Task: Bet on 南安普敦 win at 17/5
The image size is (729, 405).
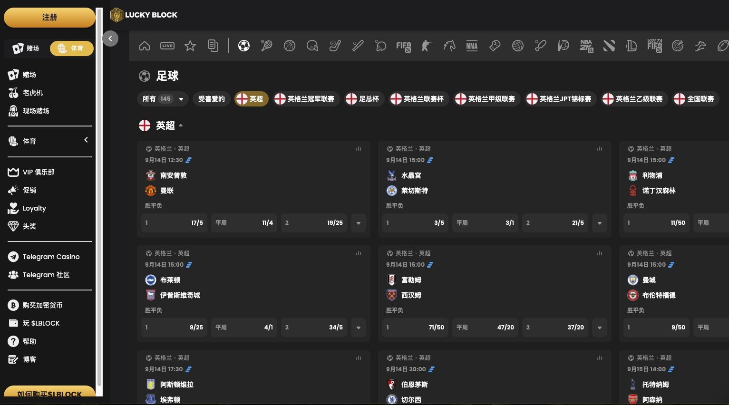Action: pos(174,223)
